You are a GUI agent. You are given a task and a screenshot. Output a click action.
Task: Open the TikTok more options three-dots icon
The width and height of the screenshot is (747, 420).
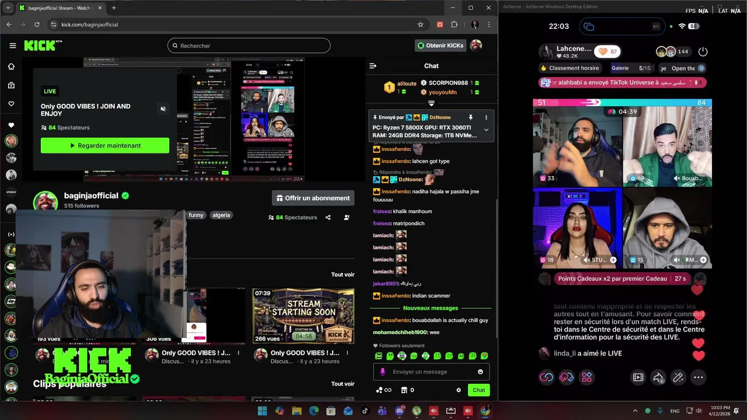tap(698, 377)
